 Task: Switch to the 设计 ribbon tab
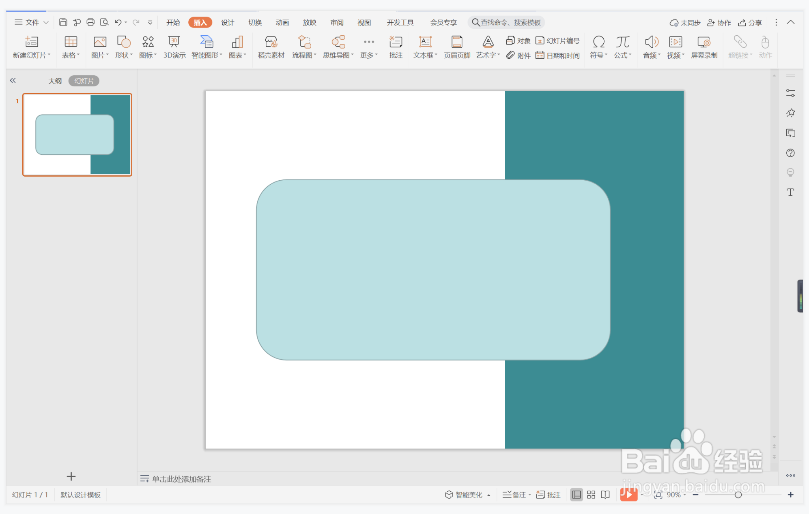coord(227,23)
